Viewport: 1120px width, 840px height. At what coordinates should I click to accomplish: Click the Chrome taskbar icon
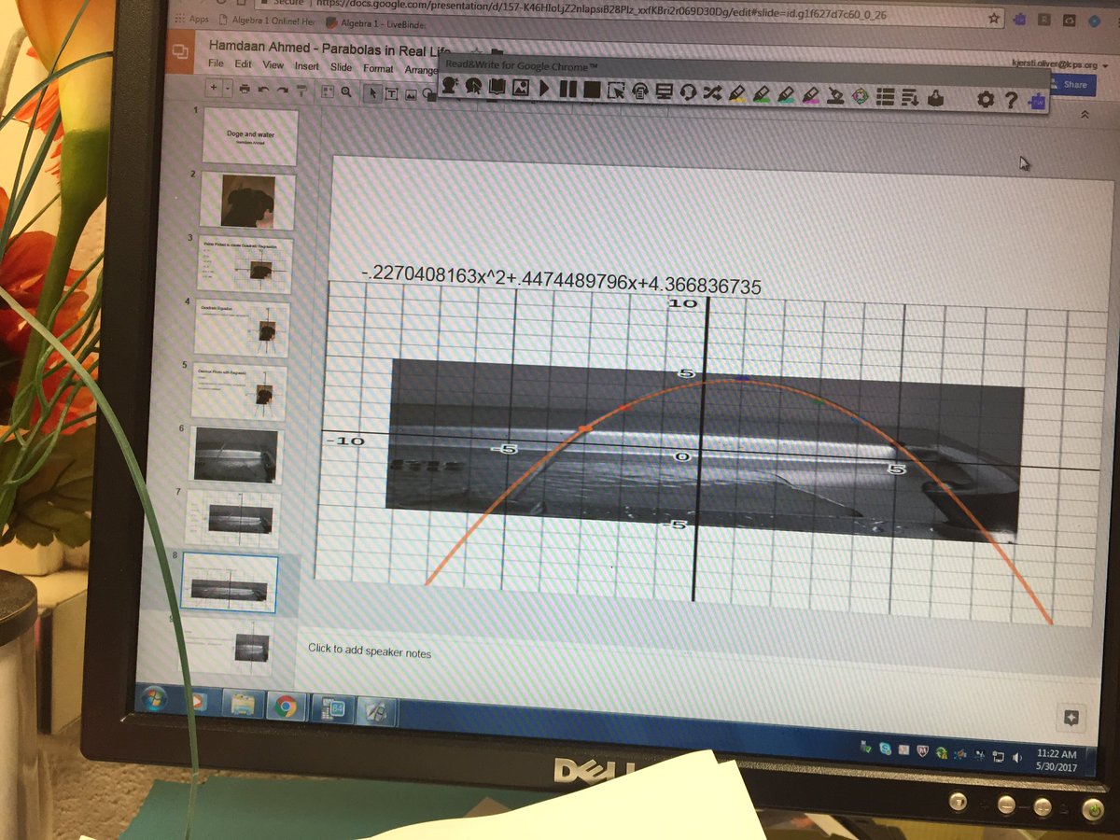[284, 707]
